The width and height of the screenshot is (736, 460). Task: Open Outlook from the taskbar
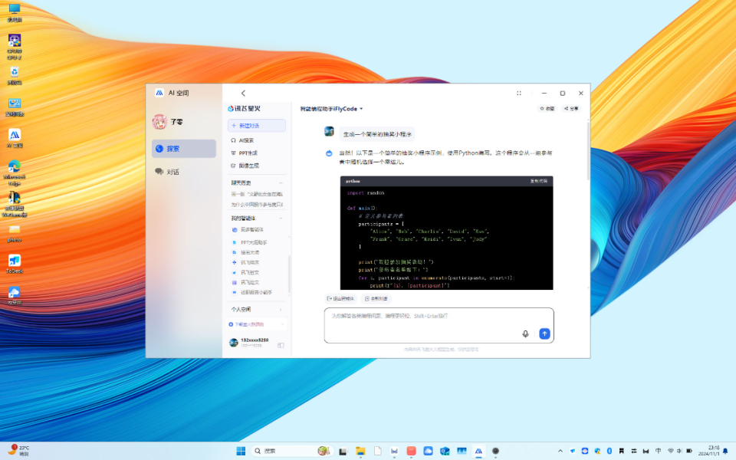445,451
